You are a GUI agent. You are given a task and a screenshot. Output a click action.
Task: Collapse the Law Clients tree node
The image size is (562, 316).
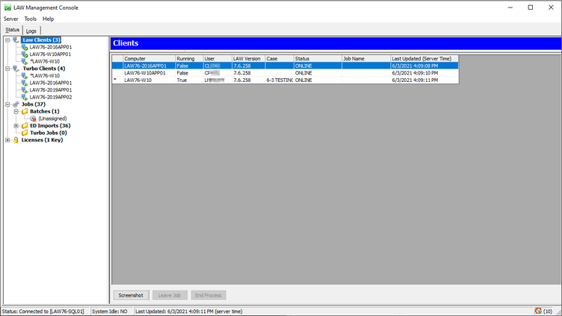coord(7,40)
